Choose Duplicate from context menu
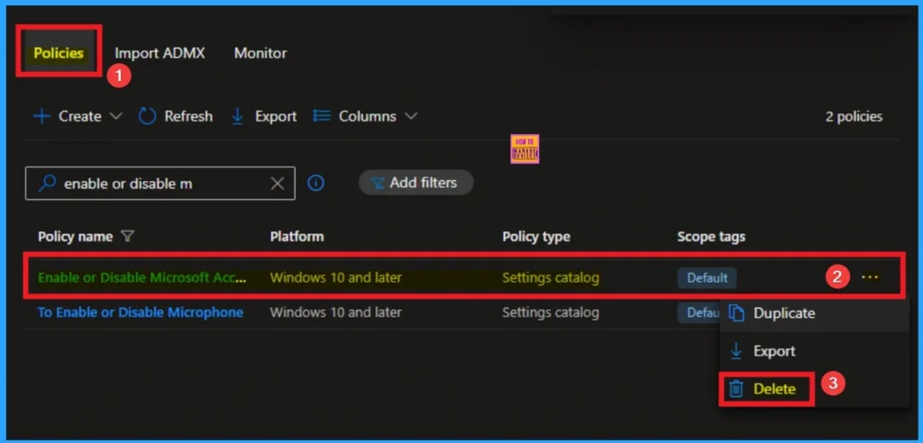 815,313
